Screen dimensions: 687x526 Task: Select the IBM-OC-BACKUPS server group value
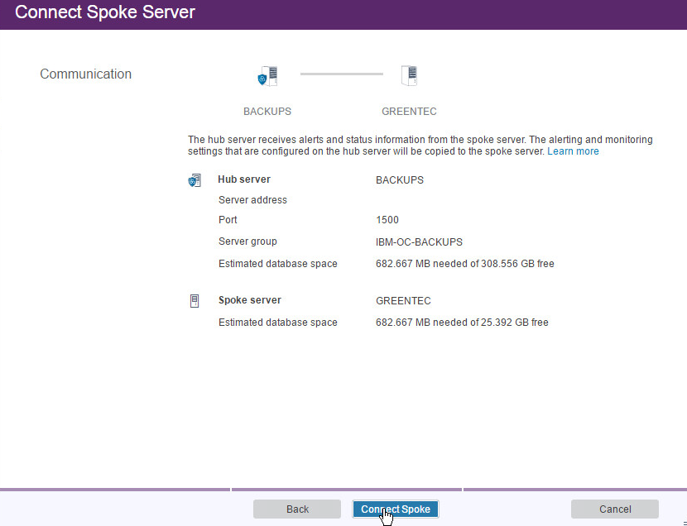(419, 242)
